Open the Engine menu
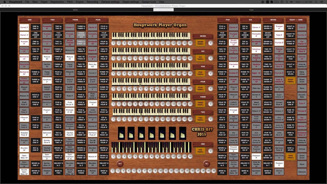Image resolution: width=327 pixels, height=184 pixels. 80,2
